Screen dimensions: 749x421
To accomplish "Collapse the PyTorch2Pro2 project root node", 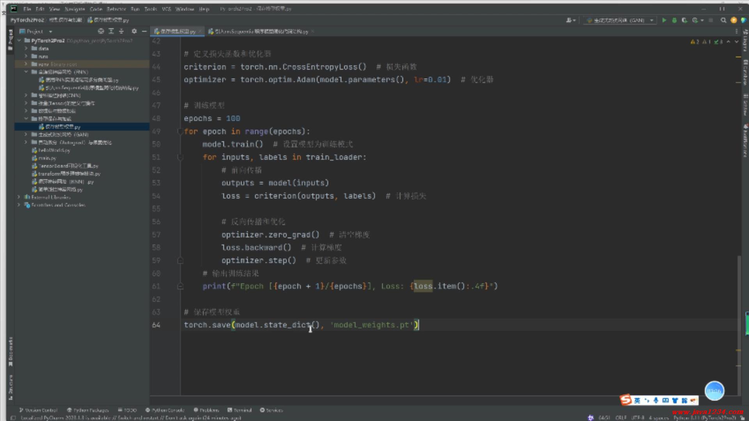I will (x=19, y=41).
